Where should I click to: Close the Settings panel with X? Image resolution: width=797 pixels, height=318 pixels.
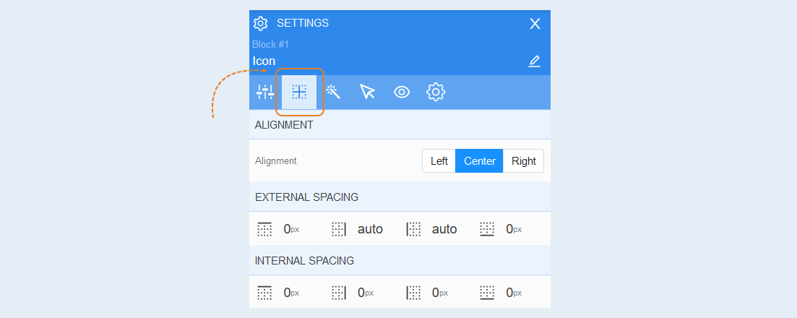(535, 23)
